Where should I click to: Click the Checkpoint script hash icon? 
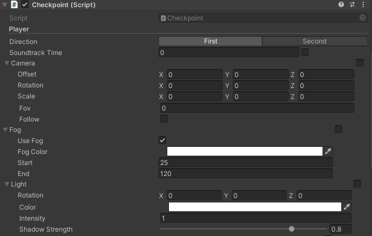(x=14, y=5)
